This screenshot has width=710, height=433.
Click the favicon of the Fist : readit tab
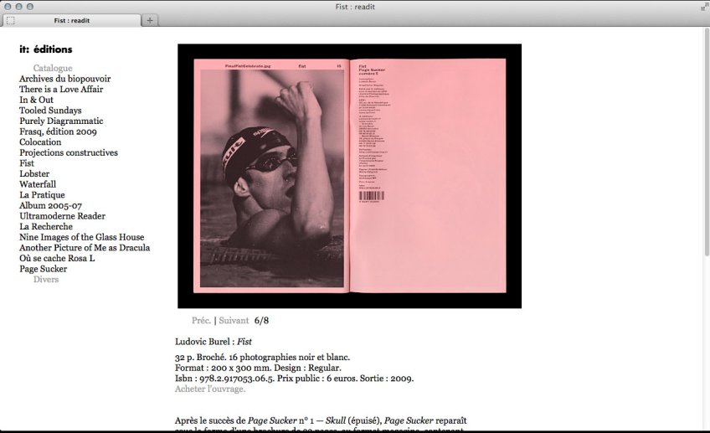click(x=11, y=20)
